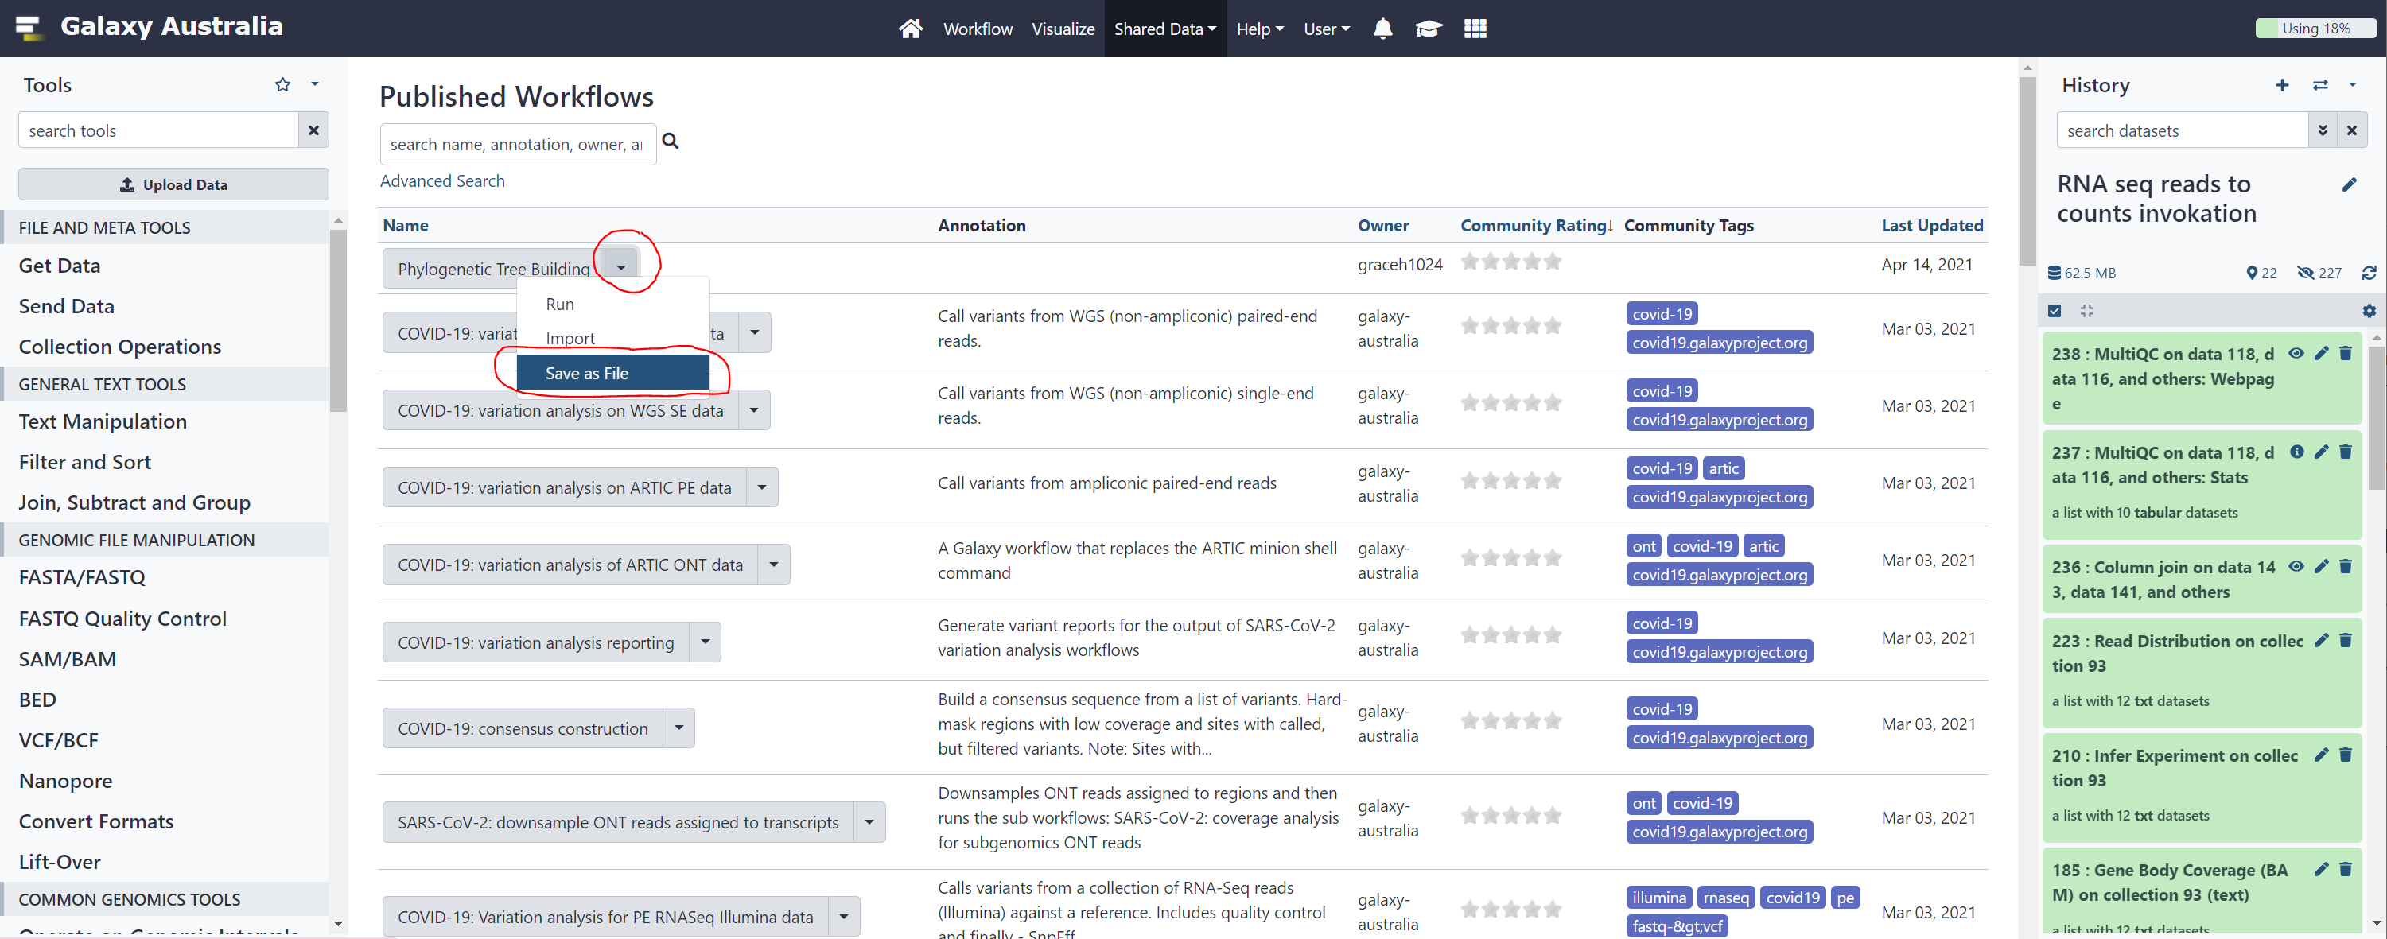Viewport: 2387px width, 939px height.
Task: Select Save as File menu option
Action: point(612,372)
